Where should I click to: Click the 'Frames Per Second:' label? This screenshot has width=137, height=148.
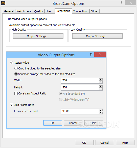pyautogui.click(x=26, y=111)
